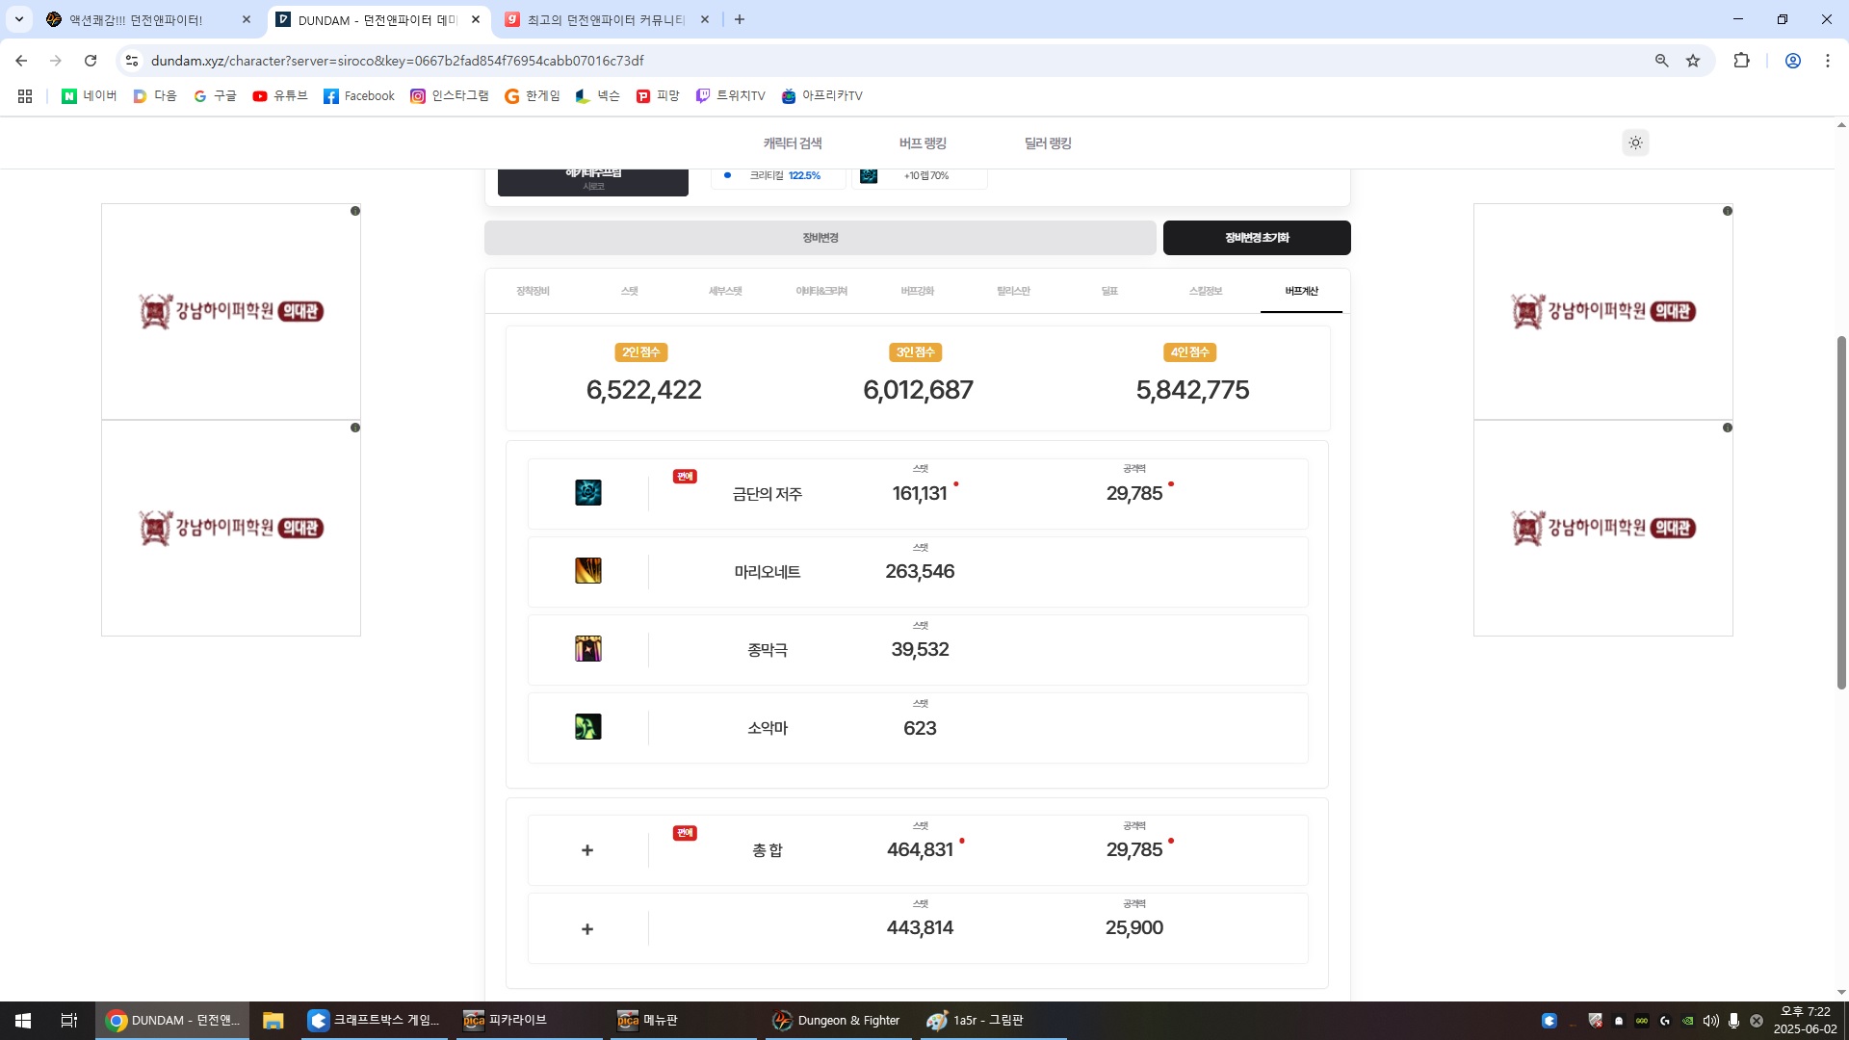Screen dimensions: 1849x1040
Task: Go back with the browser back arrow
Action: (x=21, y=61)
